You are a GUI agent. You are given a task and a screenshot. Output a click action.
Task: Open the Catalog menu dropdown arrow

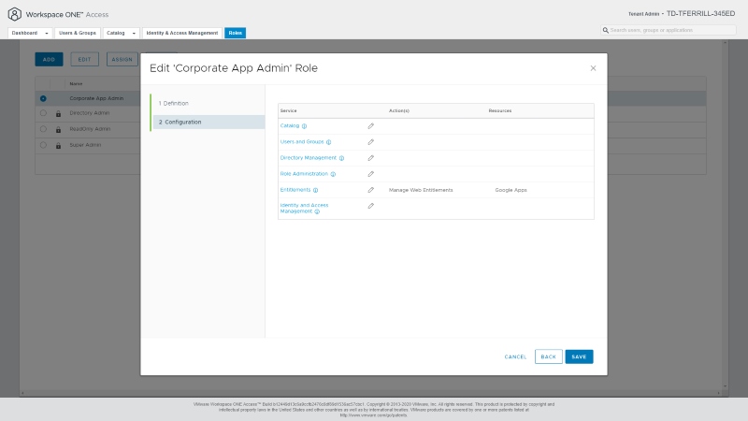(x=134, y=33)
